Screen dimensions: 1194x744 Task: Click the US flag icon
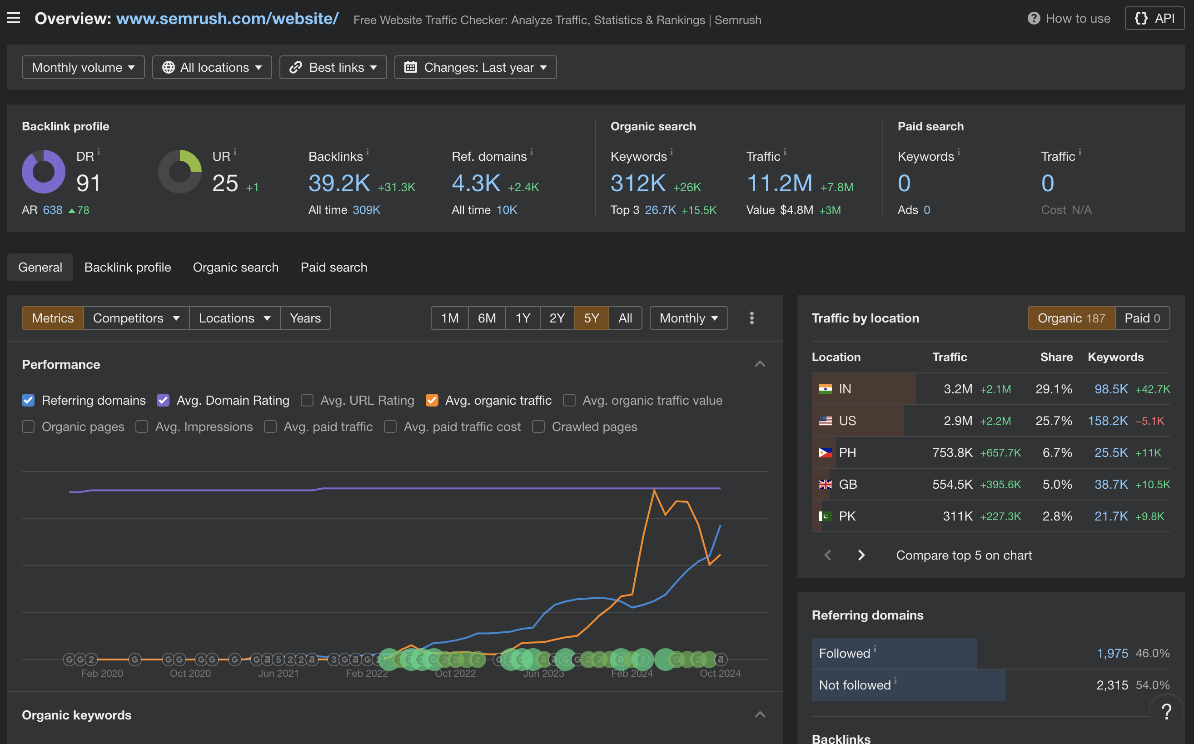826,421
